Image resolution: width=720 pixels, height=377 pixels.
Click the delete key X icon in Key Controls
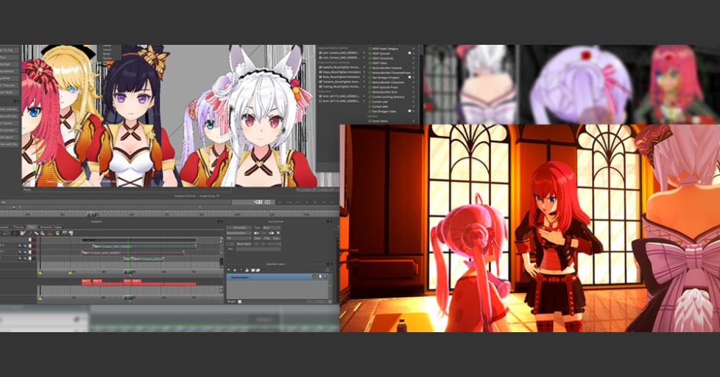pos(278,233)
